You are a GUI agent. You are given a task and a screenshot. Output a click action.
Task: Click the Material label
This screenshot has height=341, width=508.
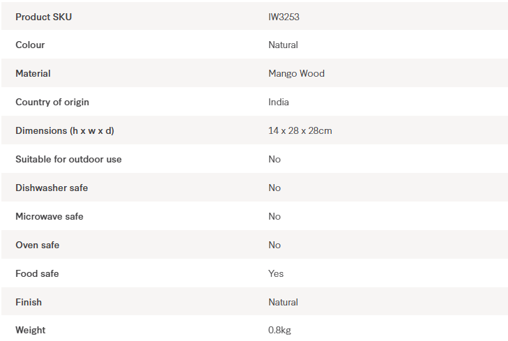click(x=33, y=74)
